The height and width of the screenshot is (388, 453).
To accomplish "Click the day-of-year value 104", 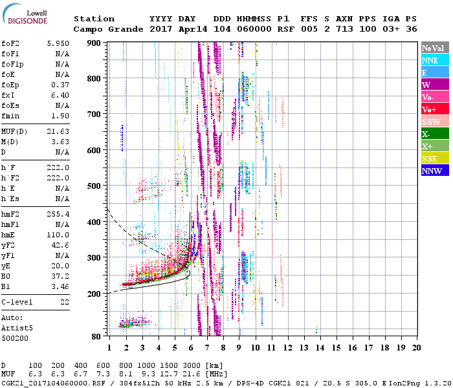I will click(x=222, y=29).
